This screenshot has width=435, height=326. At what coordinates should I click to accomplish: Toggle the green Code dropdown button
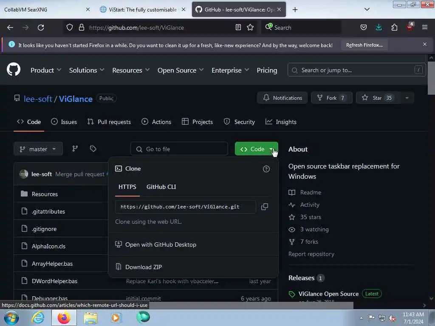pos(256,149)
